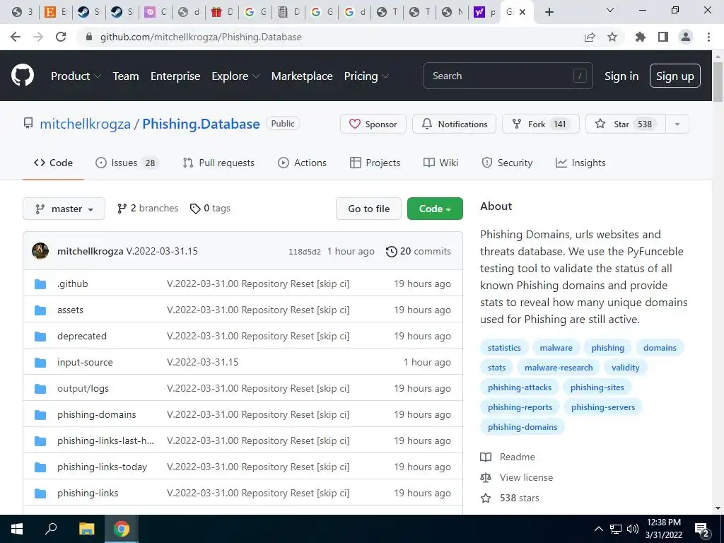724x543 pixels.
Task: Show hidden system tray icons
Action: coord(598,529)
